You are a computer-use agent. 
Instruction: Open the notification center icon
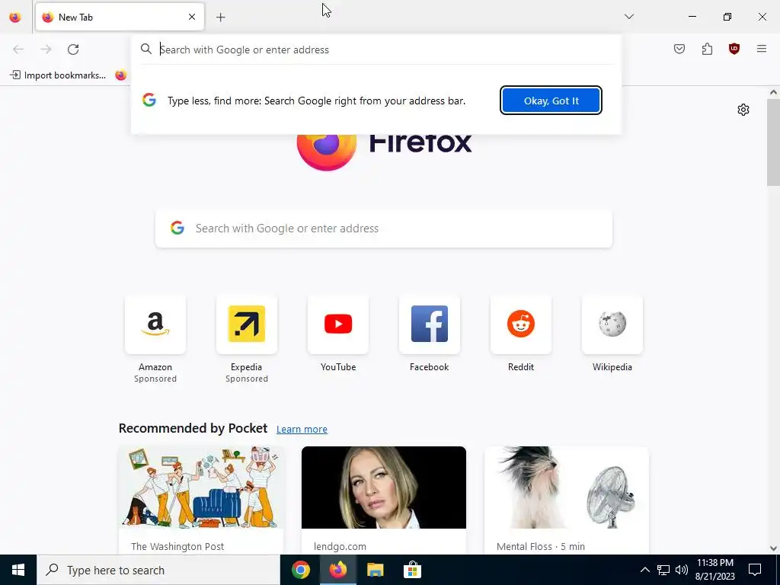(755, 570)
